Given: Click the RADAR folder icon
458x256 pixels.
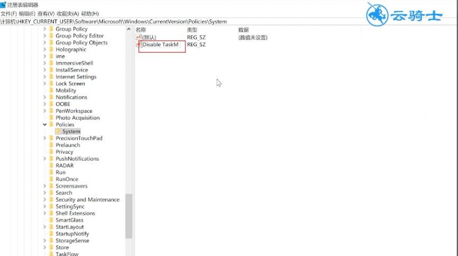Looking at the screenshot, I should pos(52,165).
